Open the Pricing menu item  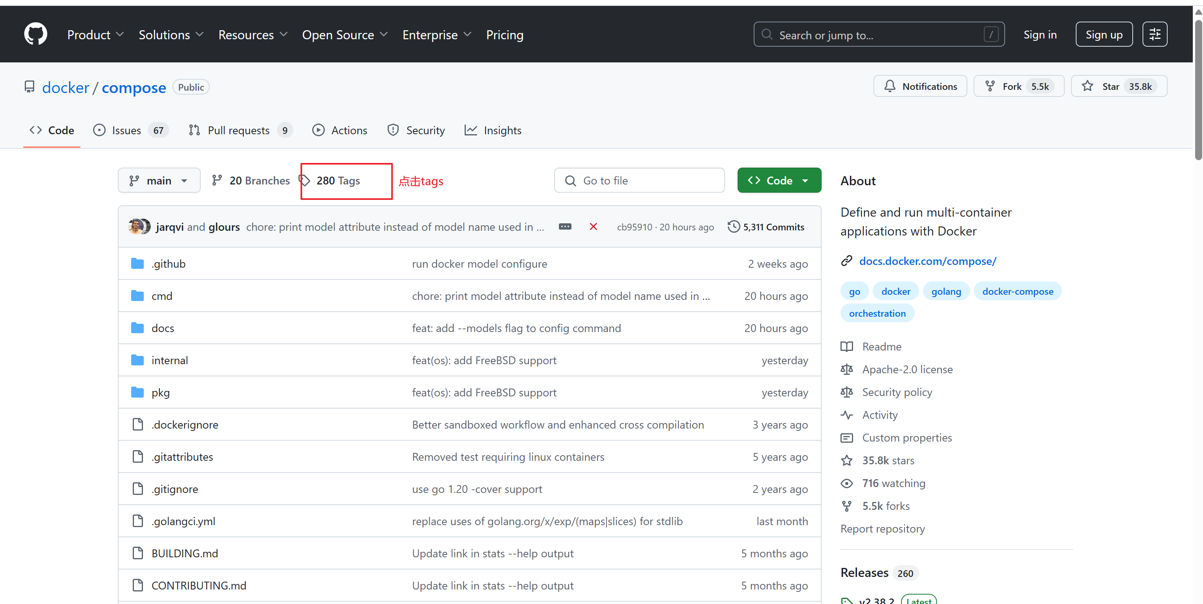504,35
